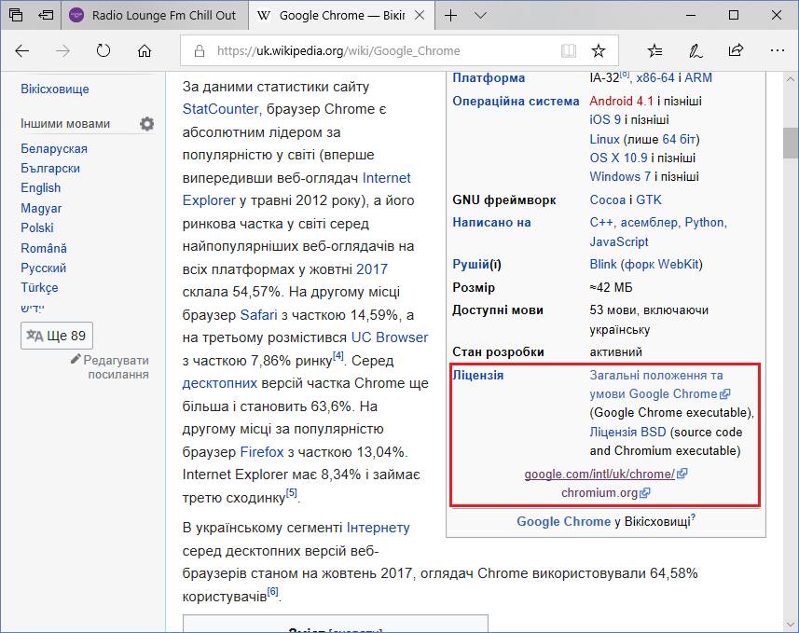This screenshot has height=633, width=799.
Task: Switch to Български language version
Action: coord(50,168)
